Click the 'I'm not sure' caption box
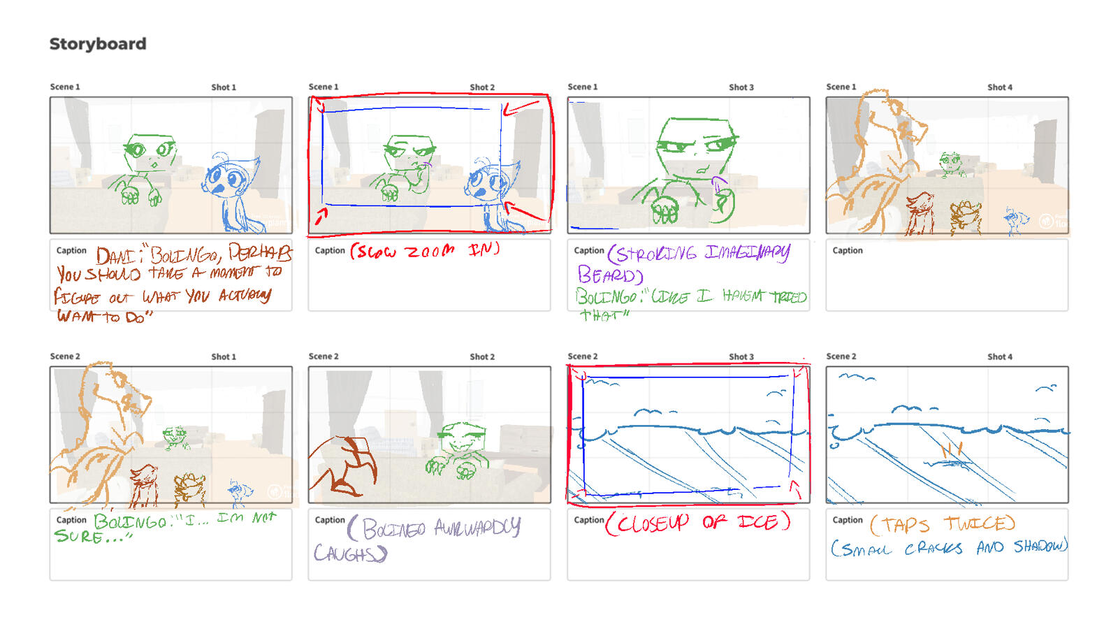The width and height of the screenshot is (1118, 629). click(x=171, y=544)
